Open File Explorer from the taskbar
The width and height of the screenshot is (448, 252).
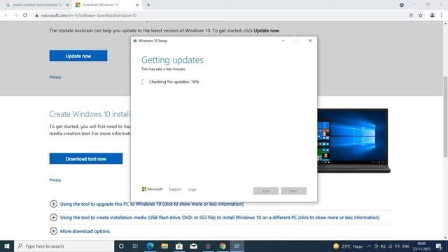click(164, 246)
